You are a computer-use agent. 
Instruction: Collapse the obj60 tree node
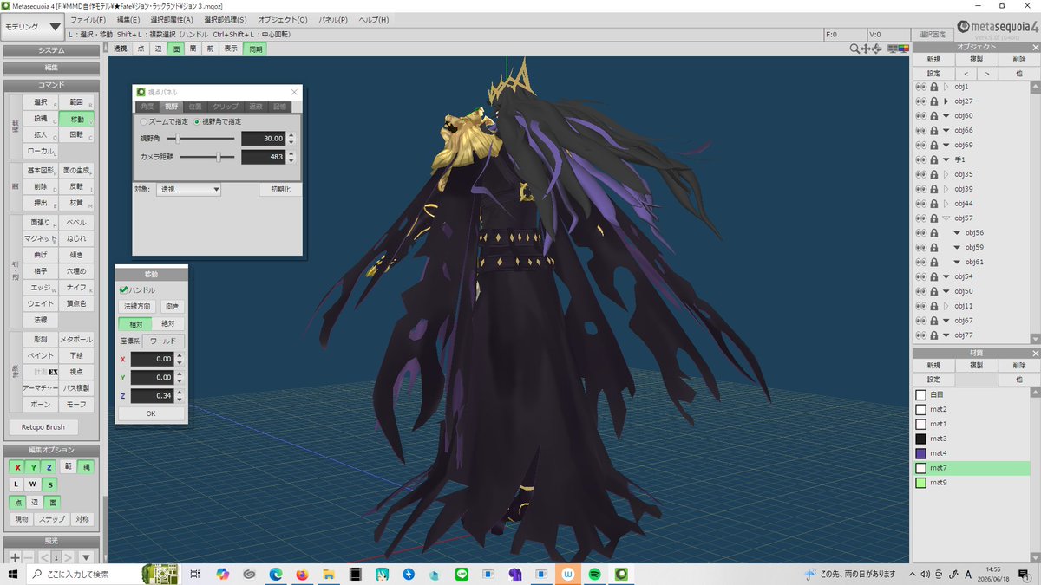coord(946,116)
